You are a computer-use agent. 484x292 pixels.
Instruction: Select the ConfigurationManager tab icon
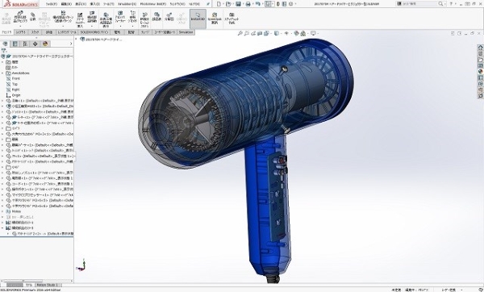pyautogui.click(x=25, y=44)
